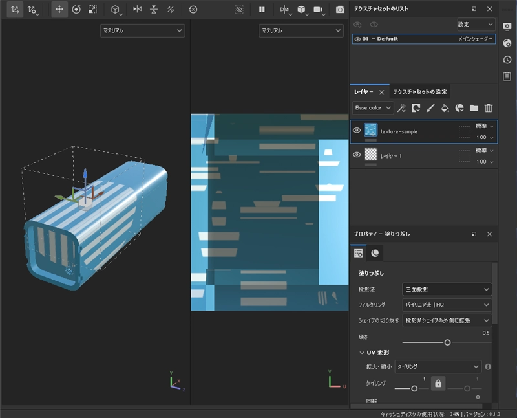Adjust the 硬さ slider handle
Image resolution: width=517 pixels, height=418 pixels.
(447, 342)
